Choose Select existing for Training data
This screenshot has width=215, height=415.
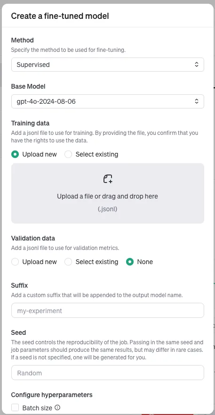[68, 154]
